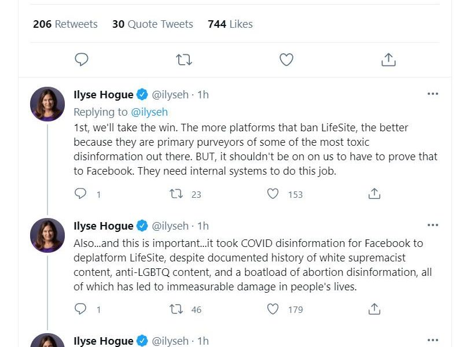
Task: Open Ilyse Hogue's avatar on the first reply
Action: (47, 104)
